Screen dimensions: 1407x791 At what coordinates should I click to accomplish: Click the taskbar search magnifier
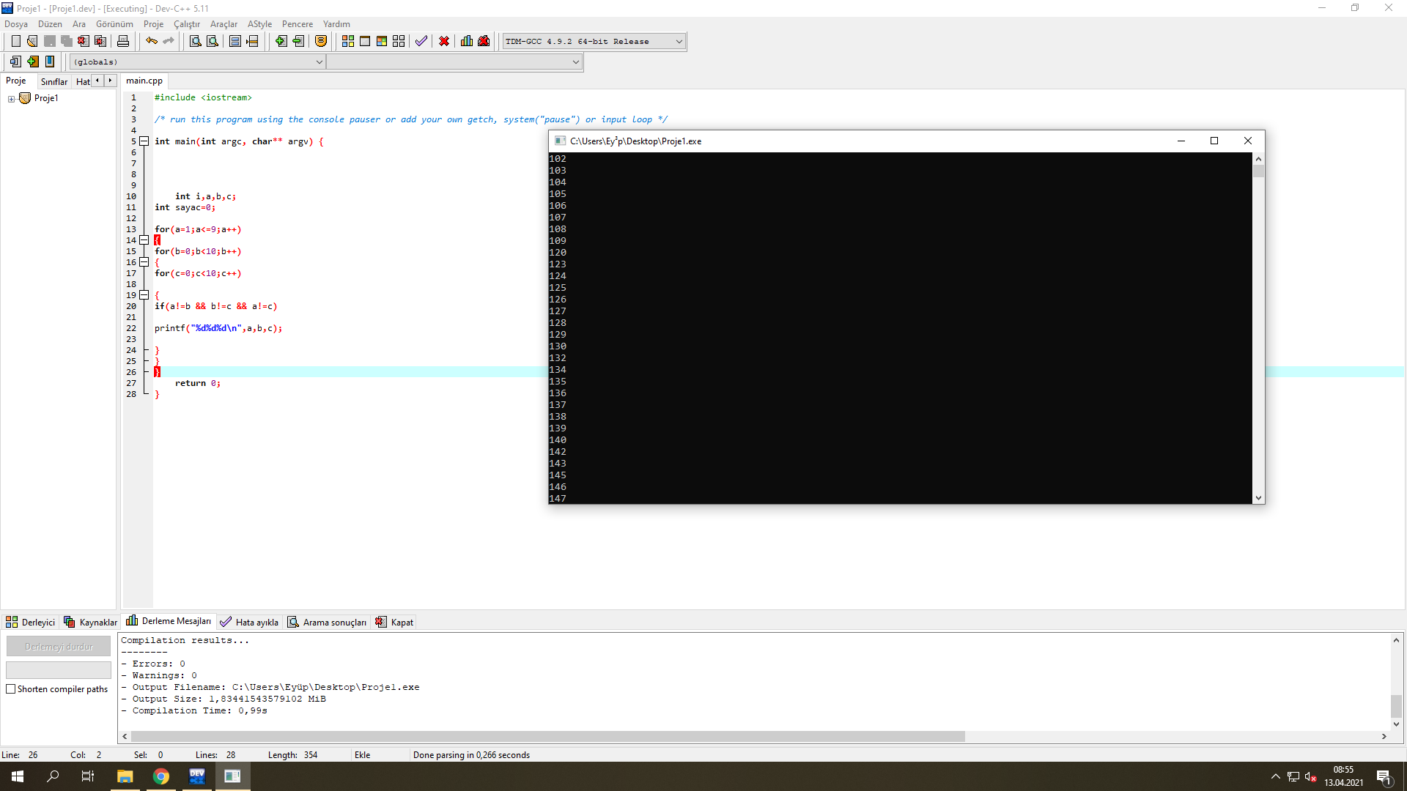[53, 776]
